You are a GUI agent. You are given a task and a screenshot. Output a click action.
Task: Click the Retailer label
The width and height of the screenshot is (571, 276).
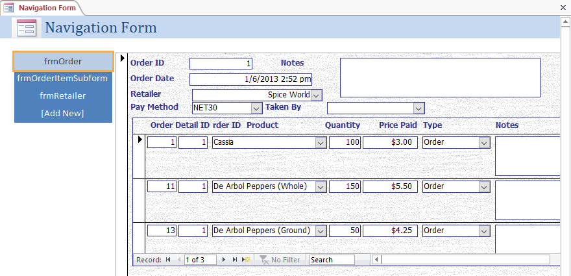click(x=145, y=94)
